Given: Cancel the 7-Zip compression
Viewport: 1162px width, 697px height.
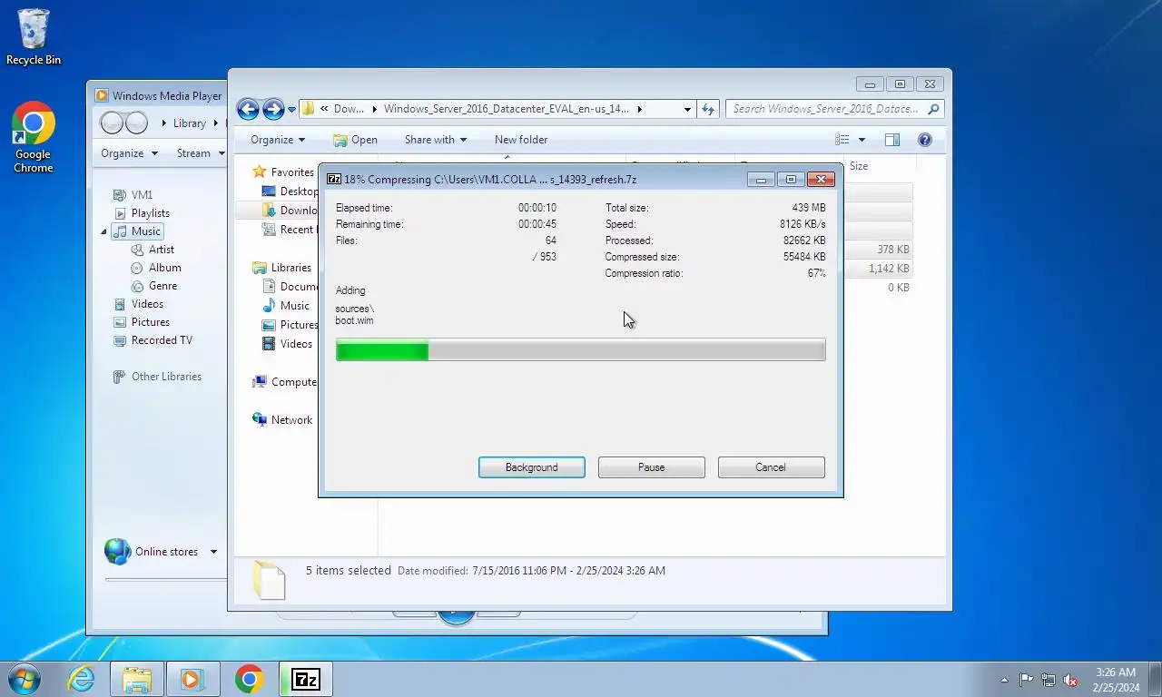Looking at the screenshot, I should (771, 467).
